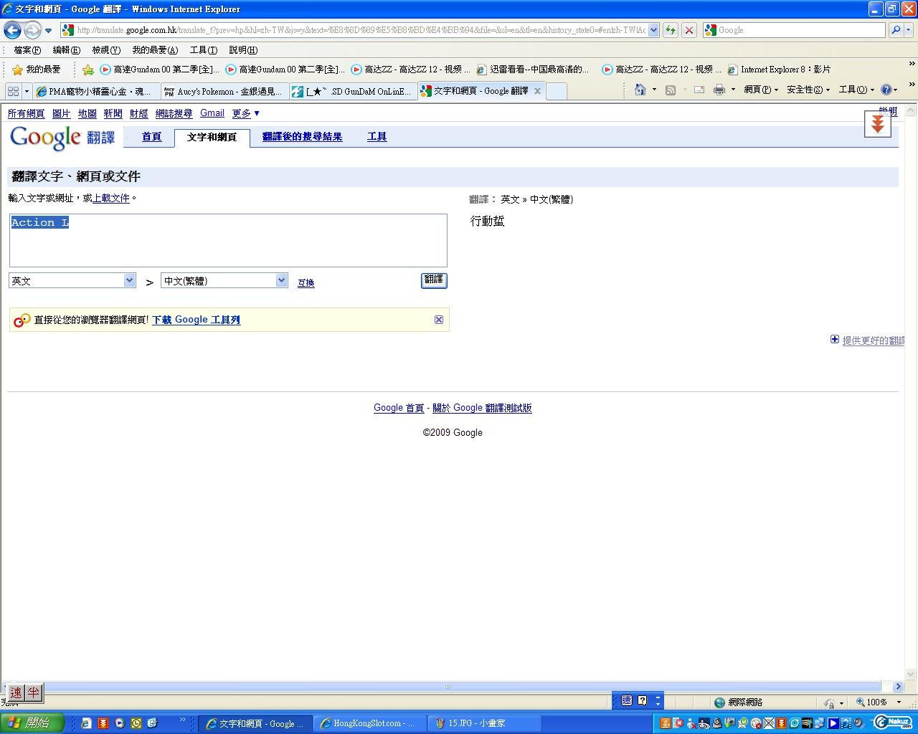Viewport: 918px width, 734px height.
Task: Open Internet Explorer 8：影片 favorites link
Action: click(x=779, y=70)
